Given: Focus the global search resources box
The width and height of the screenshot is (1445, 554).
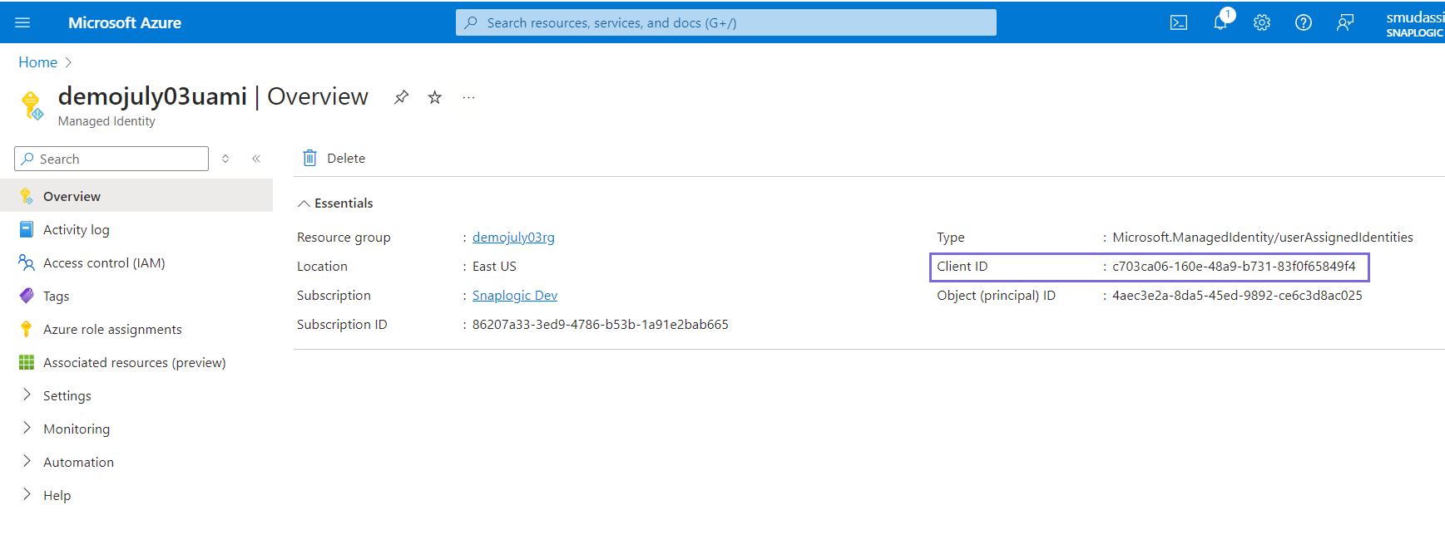Looking at the screenshot, I should point(725,22).
